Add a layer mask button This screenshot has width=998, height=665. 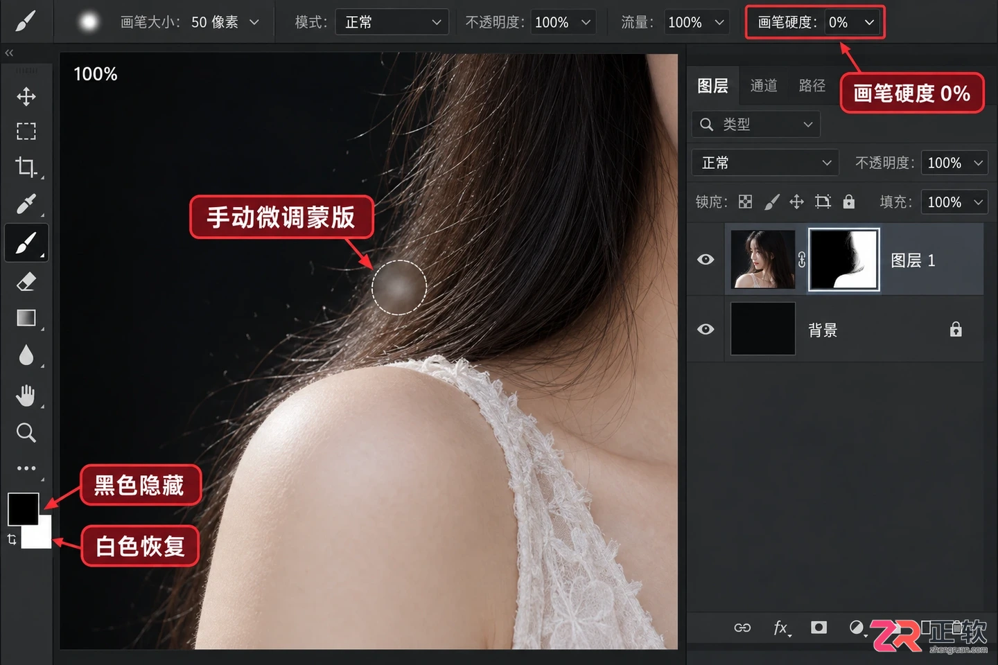818,628
